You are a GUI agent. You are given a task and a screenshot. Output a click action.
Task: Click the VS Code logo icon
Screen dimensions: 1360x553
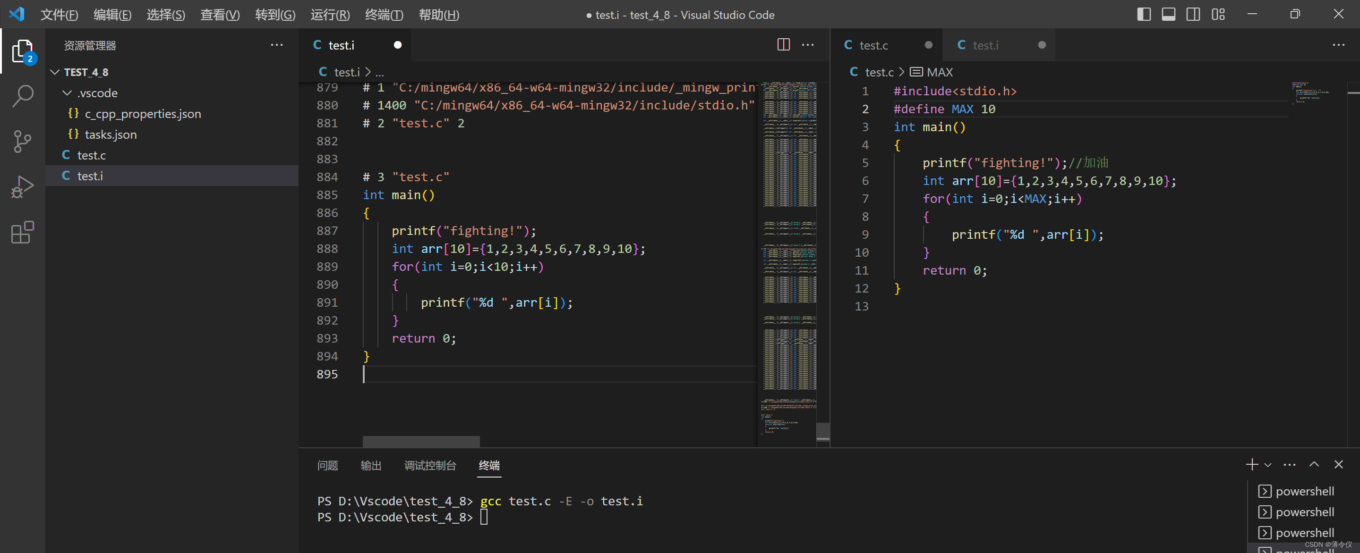click(17, 14)
